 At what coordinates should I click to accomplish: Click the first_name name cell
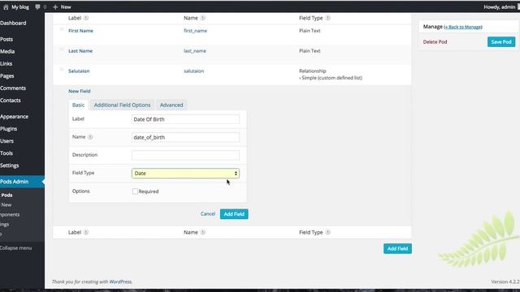point(195,31)
